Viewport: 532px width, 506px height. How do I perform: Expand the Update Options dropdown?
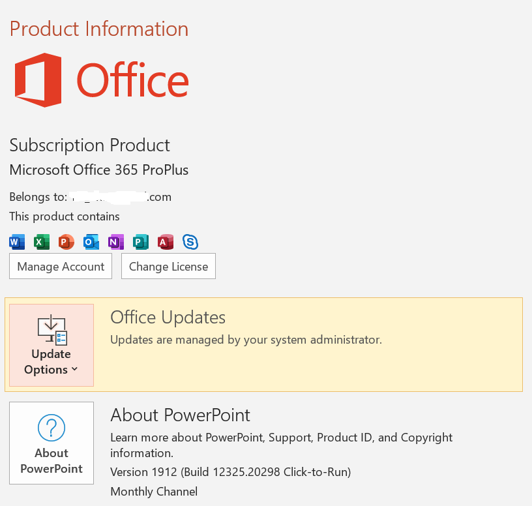pos(52,345)
